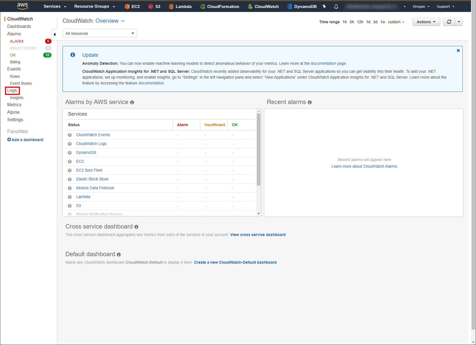Click info icon next to Cross service dashboard
Viewport: 476px width, 345px height.
(x=136, y=227)
